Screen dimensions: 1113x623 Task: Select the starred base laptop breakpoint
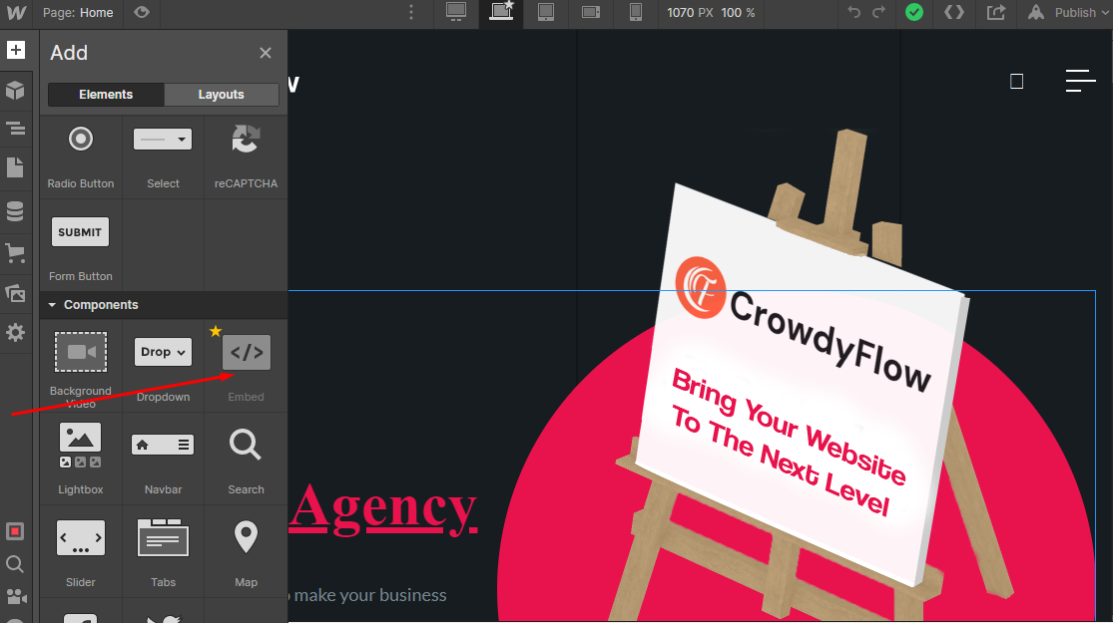(501, 12)
